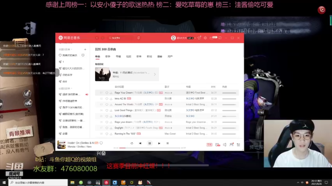332x186 pixels.
Task: Click the search field in title bar
Action: click(x=121, y=38)
